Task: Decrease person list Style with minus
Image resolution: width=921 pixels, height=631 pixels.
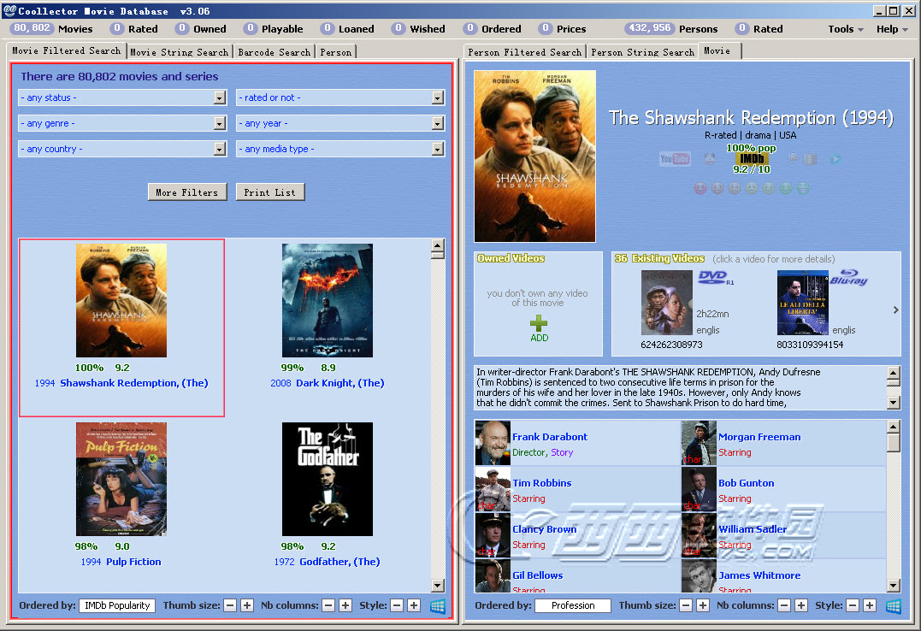Action: tap(853, 605)
